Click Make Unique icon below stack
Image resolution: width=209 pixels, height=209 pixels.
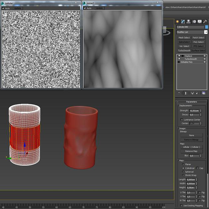point(192,93)
